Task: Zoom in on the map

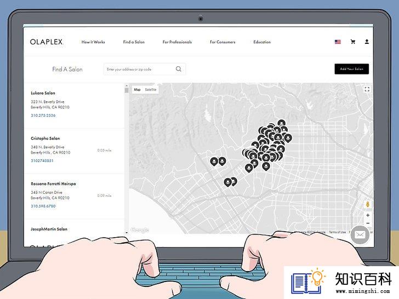Action: point(368,215)
